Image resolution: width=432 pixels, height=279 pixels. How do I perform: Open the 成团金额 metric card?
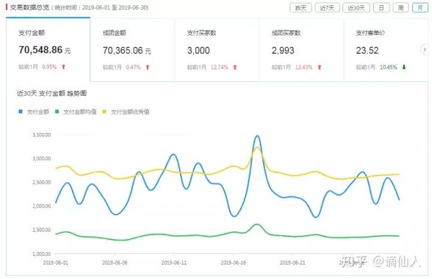(133, 50)
